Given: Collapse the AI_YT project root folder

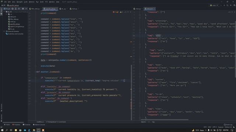Looking at the screenshot, I should point(4,12).
